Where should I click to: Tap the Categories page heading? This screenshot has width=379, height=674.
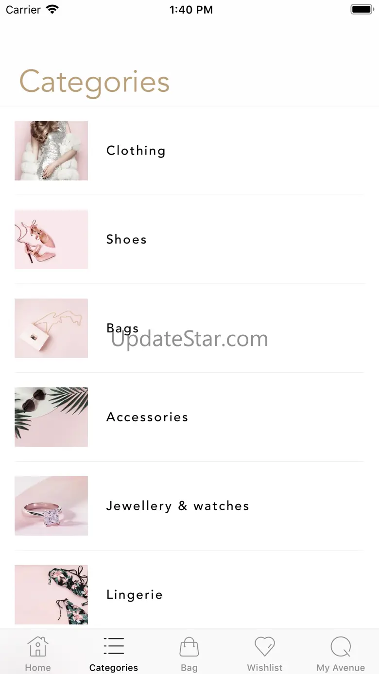pyautogui.click(x=94, y=82)
